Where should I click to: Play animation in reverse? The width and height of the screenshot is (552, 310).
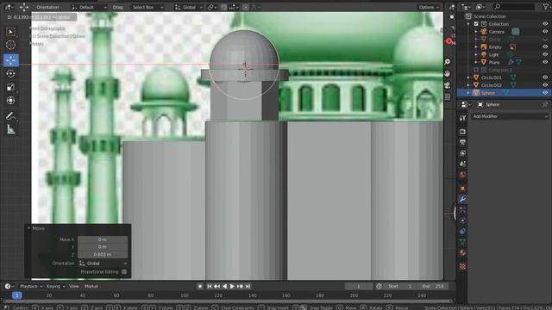click(x=224, y=287)
